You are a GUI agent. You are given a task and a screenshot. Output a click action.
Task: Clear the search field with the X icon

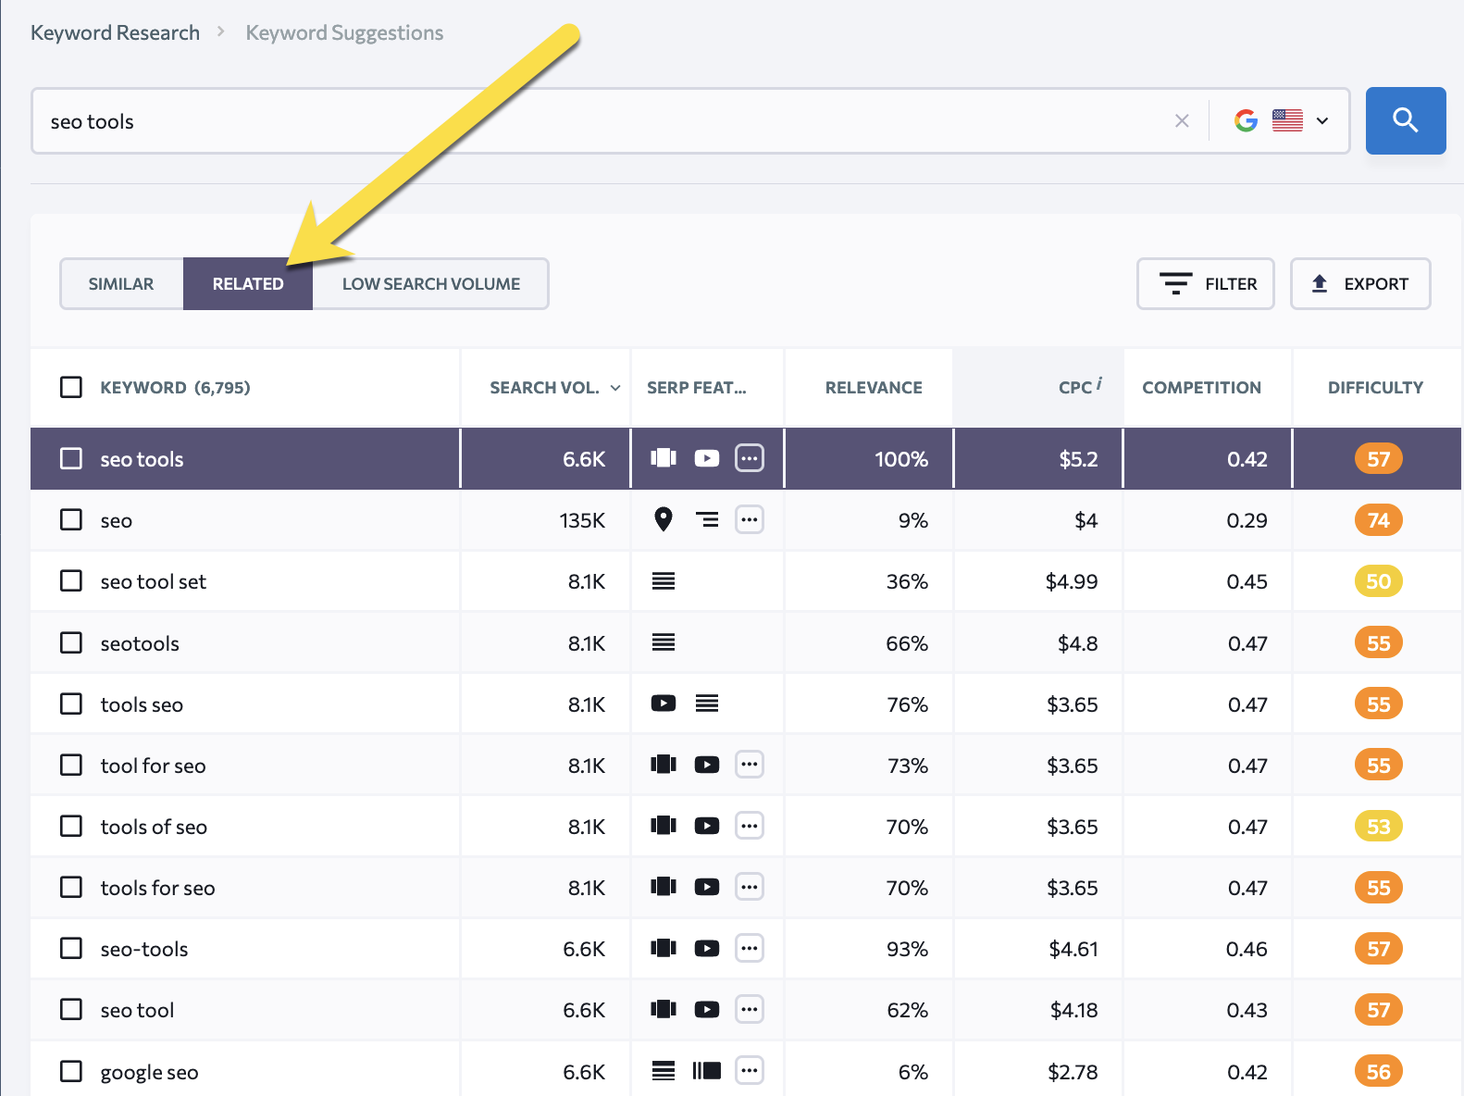point(1182,120)
